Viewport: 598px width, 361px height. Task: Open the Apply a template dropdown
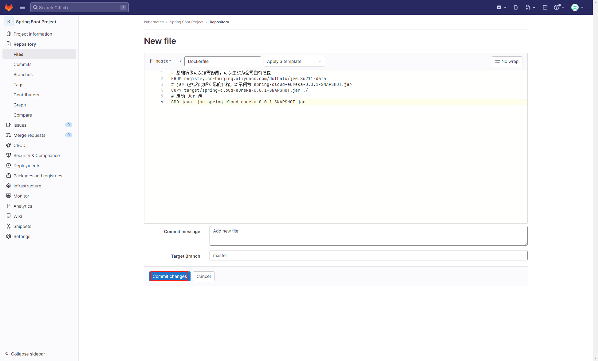pos(294,61)
